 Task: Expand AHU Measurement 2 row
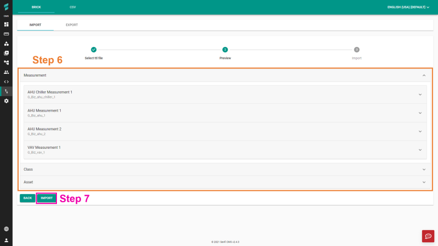[420, 131]
